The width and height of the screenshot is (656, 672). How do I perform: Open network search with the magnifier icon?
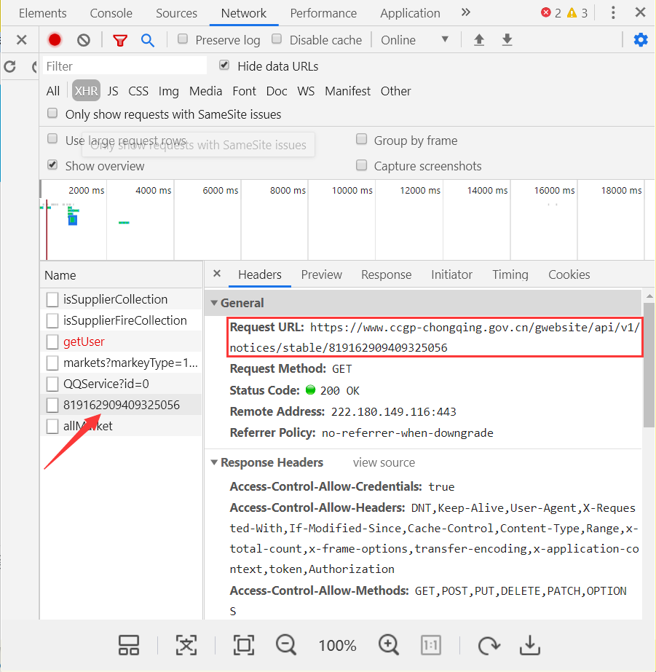coord(148,40)
